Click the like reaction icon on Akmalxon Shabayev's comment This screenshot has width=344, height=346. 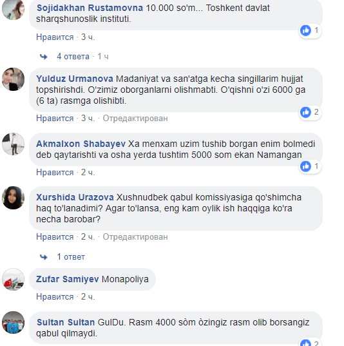point(305,166)
